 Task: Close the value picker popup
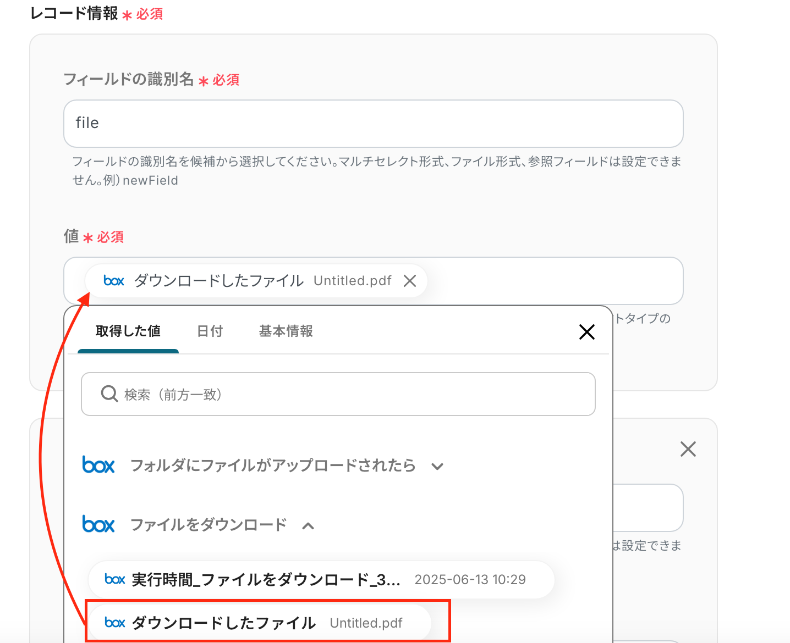tap(586, 332)
